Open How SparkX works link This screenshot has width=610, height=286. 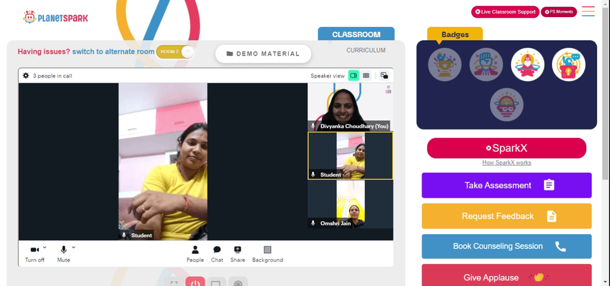506,163
